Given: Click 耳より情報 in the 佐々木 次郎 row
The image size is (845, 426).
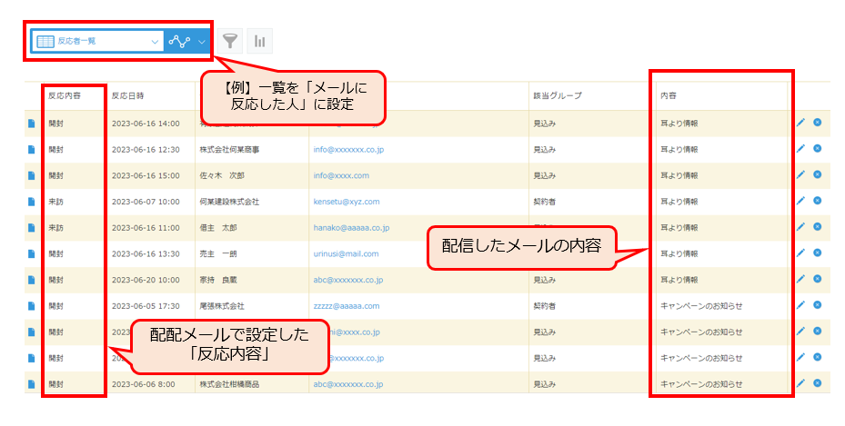Looking at the screenshot, I should pyautogui.click(x=679, y=176).
